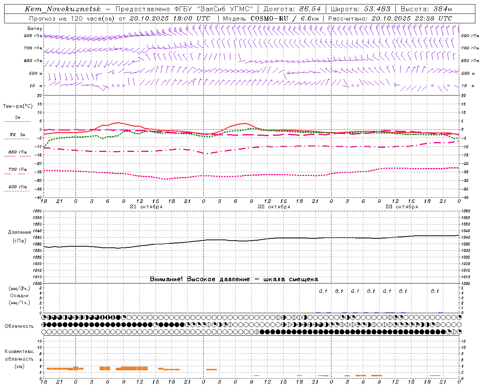The image size is (481, 385).
Task: Click 'Рассчитано: 20.10.2025 22:38 UTC' text
Action: pos(390,18)
